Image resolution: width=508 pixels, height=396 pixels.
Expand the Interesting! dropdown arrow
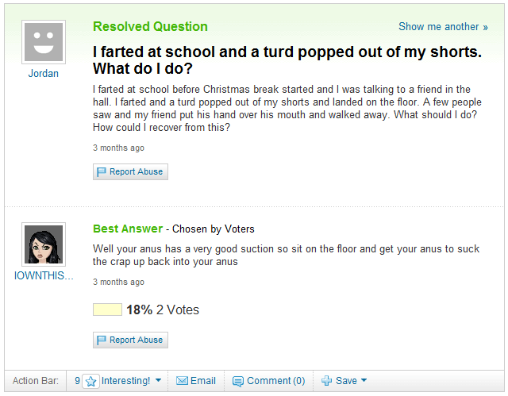point(158,380)
